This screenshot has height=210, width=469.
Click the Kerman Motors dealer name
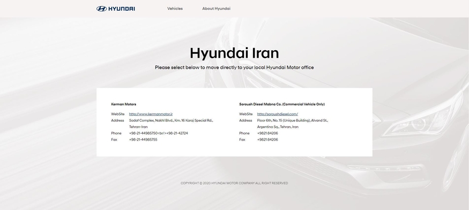pyautogui.click(x=123, y=104)
